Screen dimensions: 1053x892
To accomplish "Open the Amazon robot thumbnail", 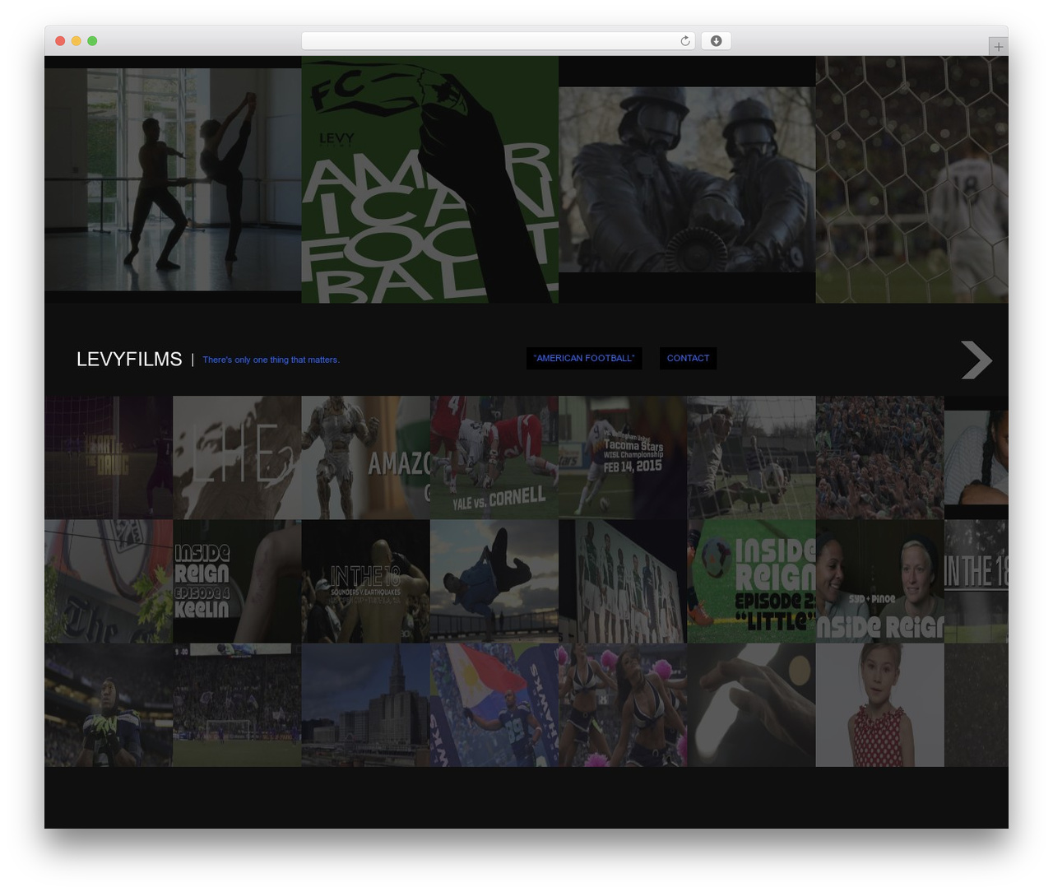I will (366, 458).
